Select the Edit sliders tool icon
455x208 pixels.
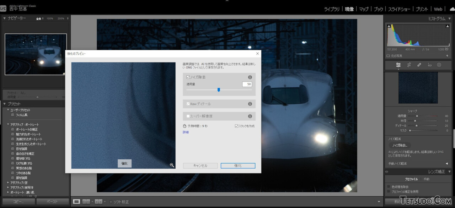click(x=398, y=65)
